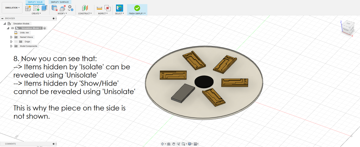Click the New Component icon in Create
The height and width of the screenshot is (147, 360).
28,8
